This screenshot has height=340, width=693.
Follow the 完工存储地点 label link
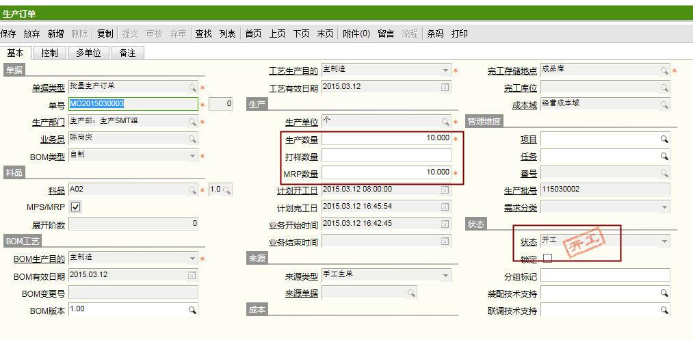[x=512, y=71]
